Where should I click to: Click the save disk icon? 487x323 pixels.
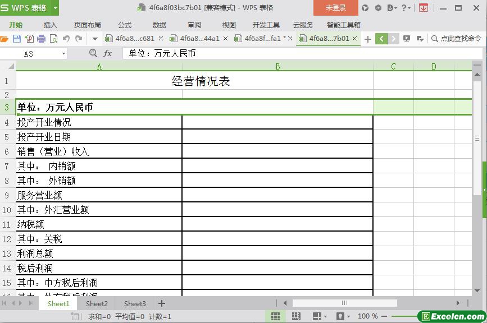[x=17, y=39]
